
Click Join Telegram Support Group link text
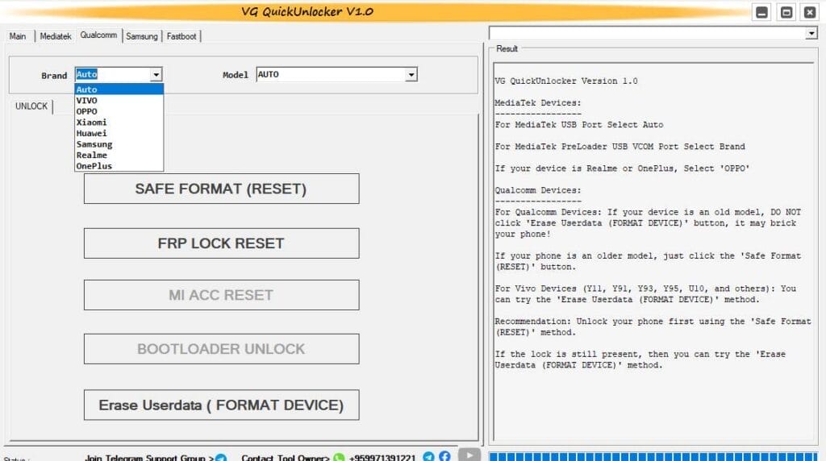click(x=149, y=458)
